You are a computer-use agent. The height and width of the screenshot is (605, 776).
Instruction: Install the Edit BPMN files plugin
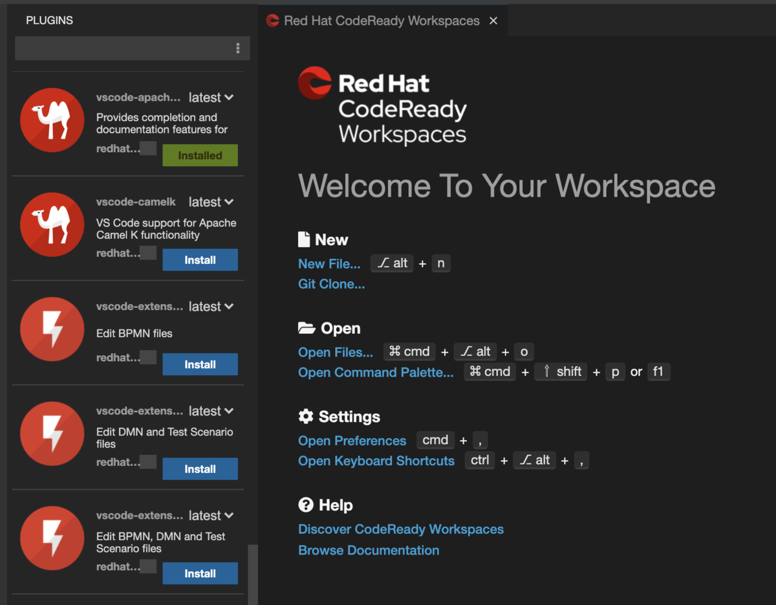(200, 364)
